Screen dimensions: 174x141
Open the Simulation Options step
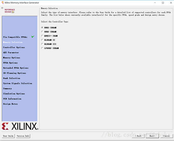click(x=14, y=93)
